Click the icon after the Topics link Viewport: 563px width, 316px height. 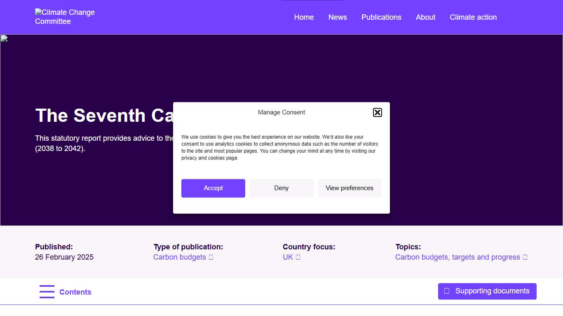(x=525, y=257)
